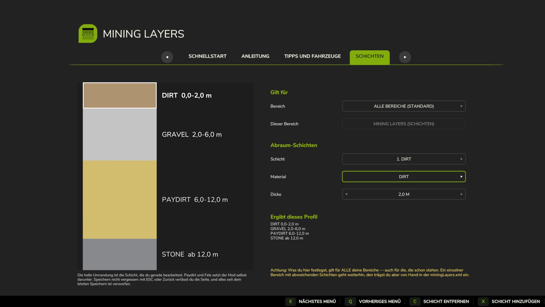Change Material using its right arrow
The width and height of the screenshot is (545, 307).
click(x=461, y=177)
